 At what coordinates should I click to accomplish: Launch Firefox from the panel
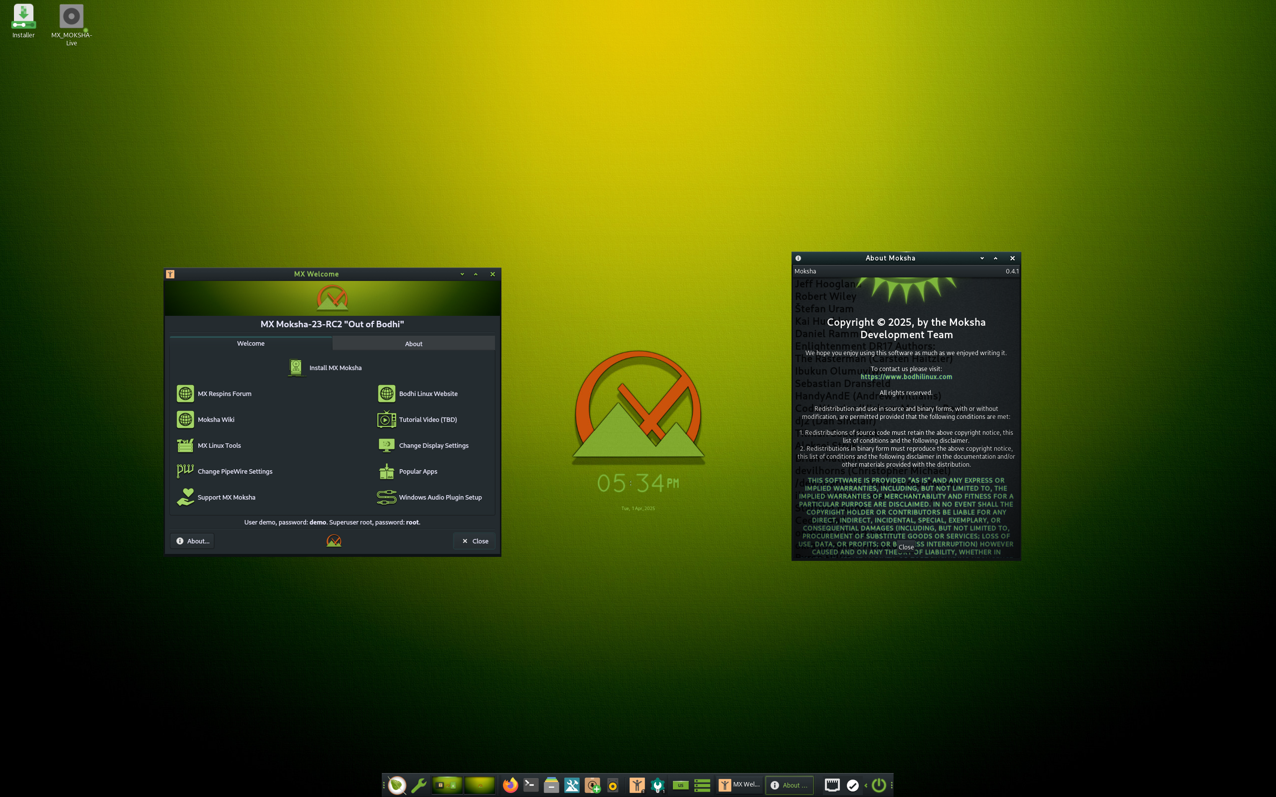[510, 785]
